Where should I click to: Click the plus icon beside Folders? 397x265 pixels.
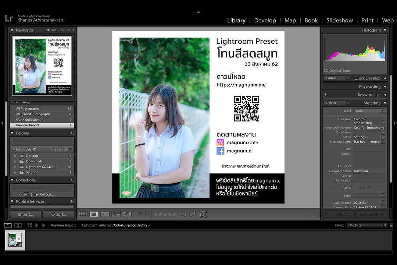tap(72, 133)
